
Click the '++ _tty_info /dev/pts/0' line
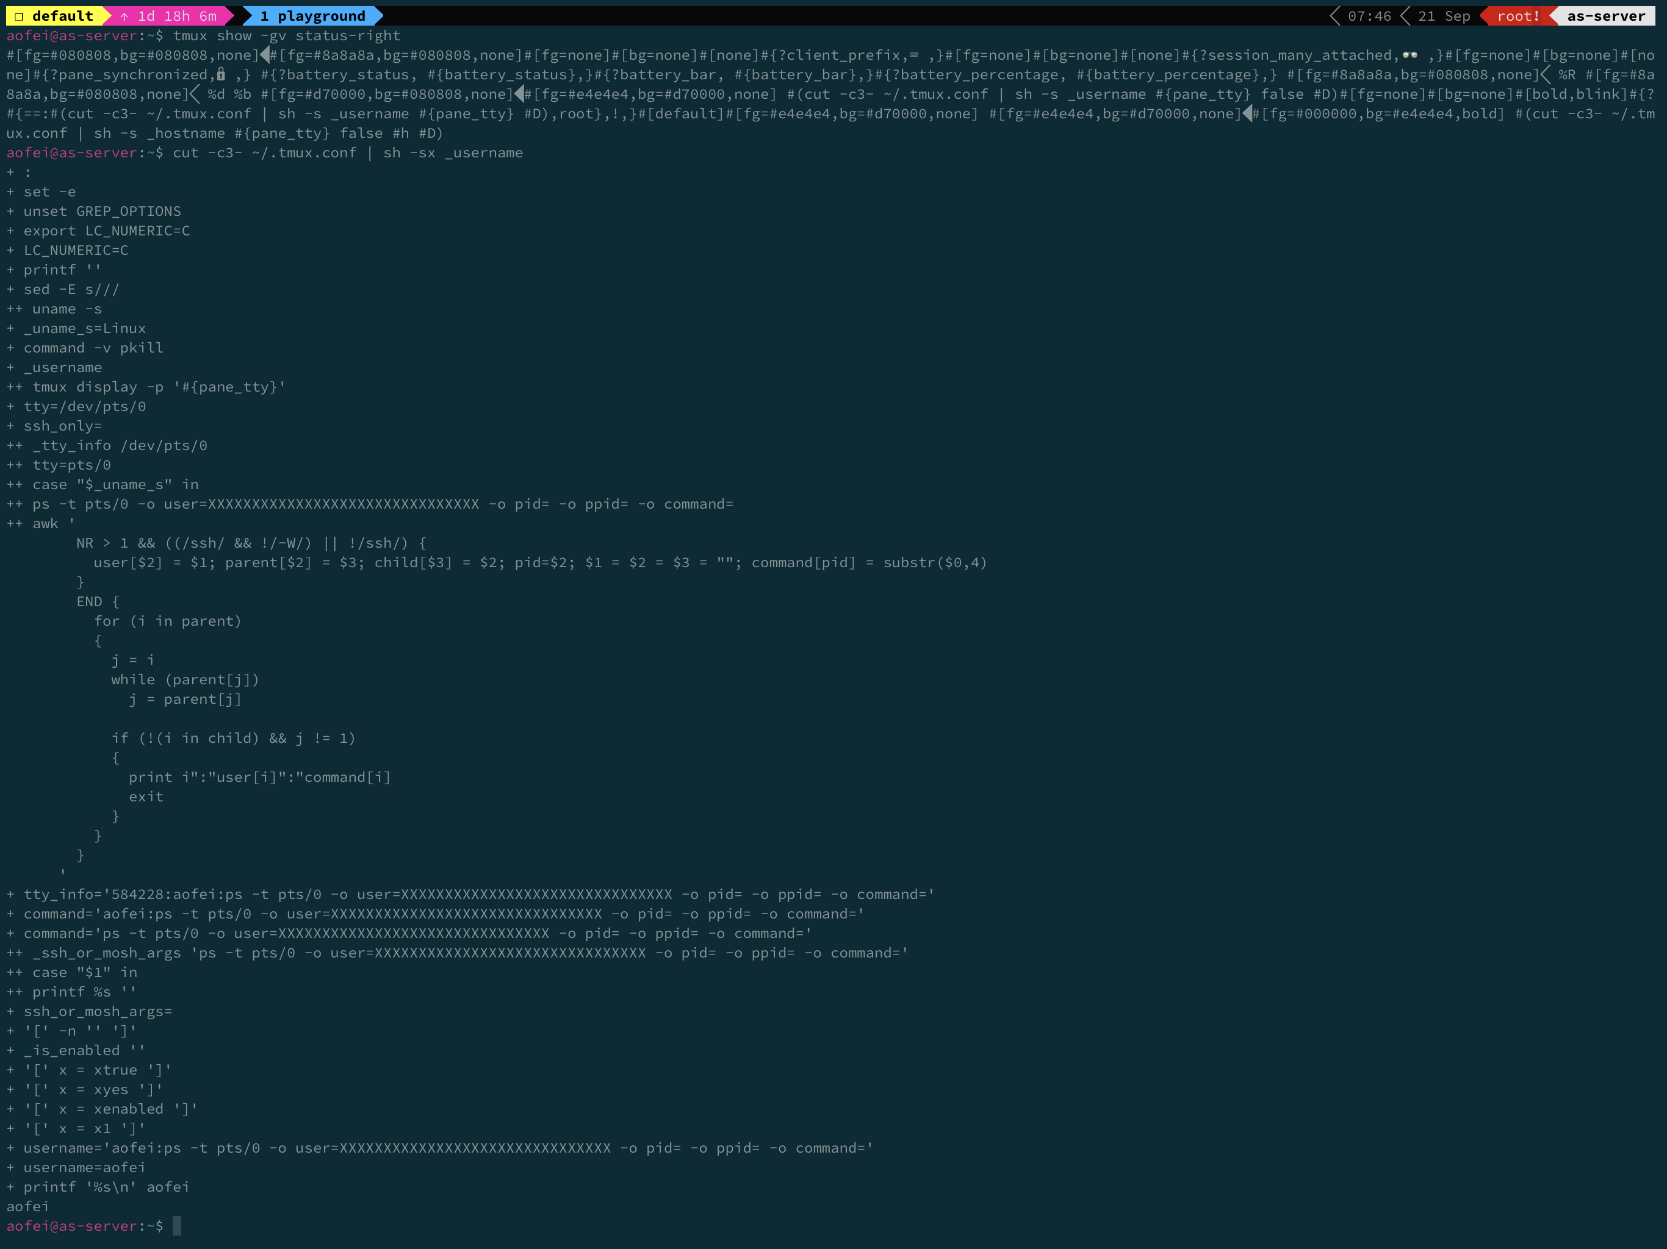pos(106,446)
